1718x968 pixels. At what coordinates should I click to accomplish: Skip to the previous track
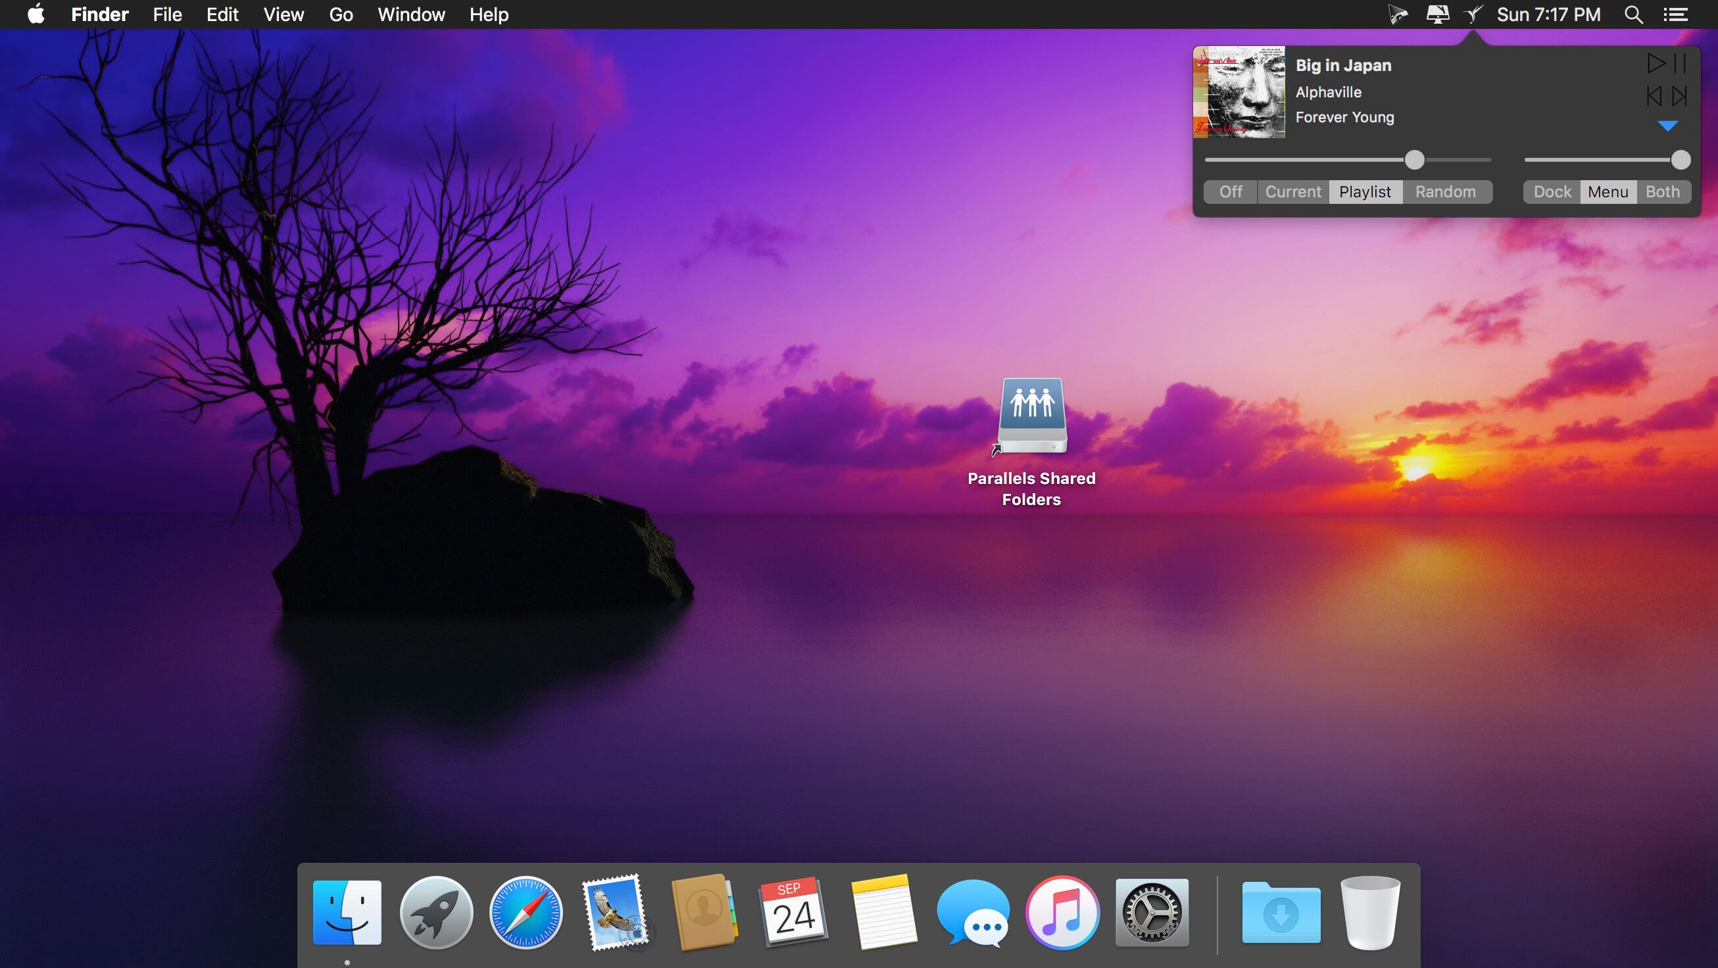pos(1654,96)
